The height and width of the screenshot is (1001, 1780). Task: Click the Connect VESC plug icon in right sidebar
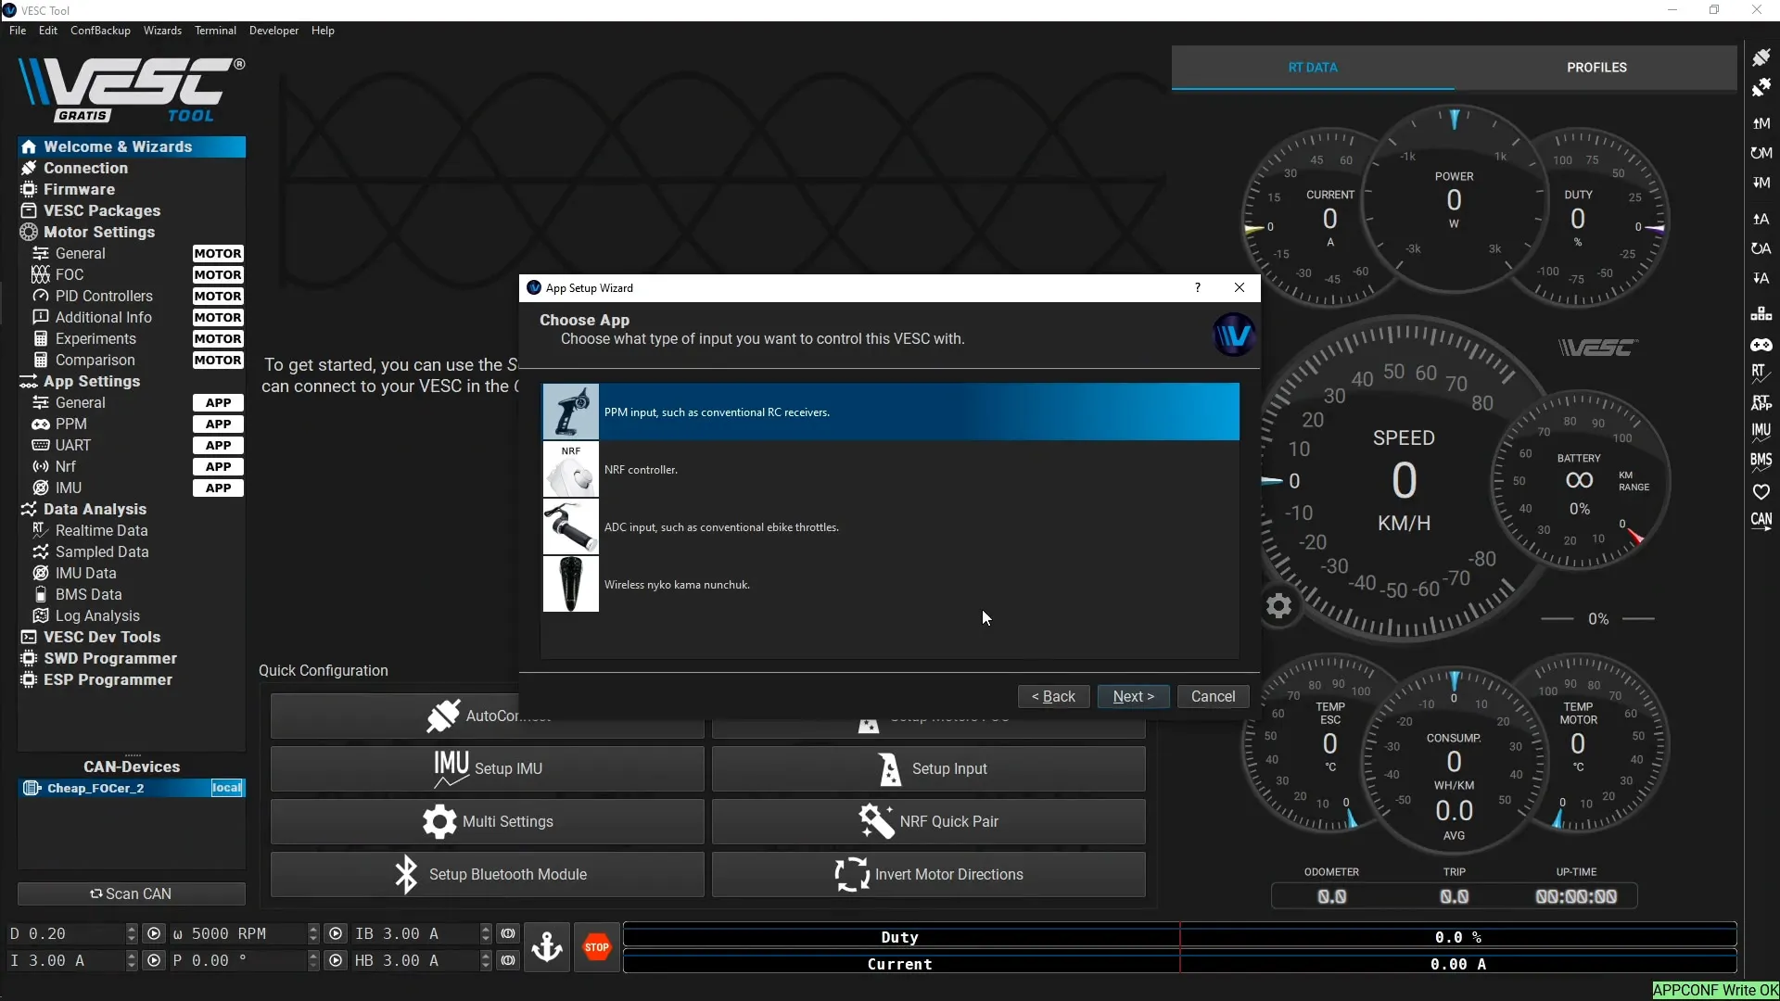(x=1762, y=57)
